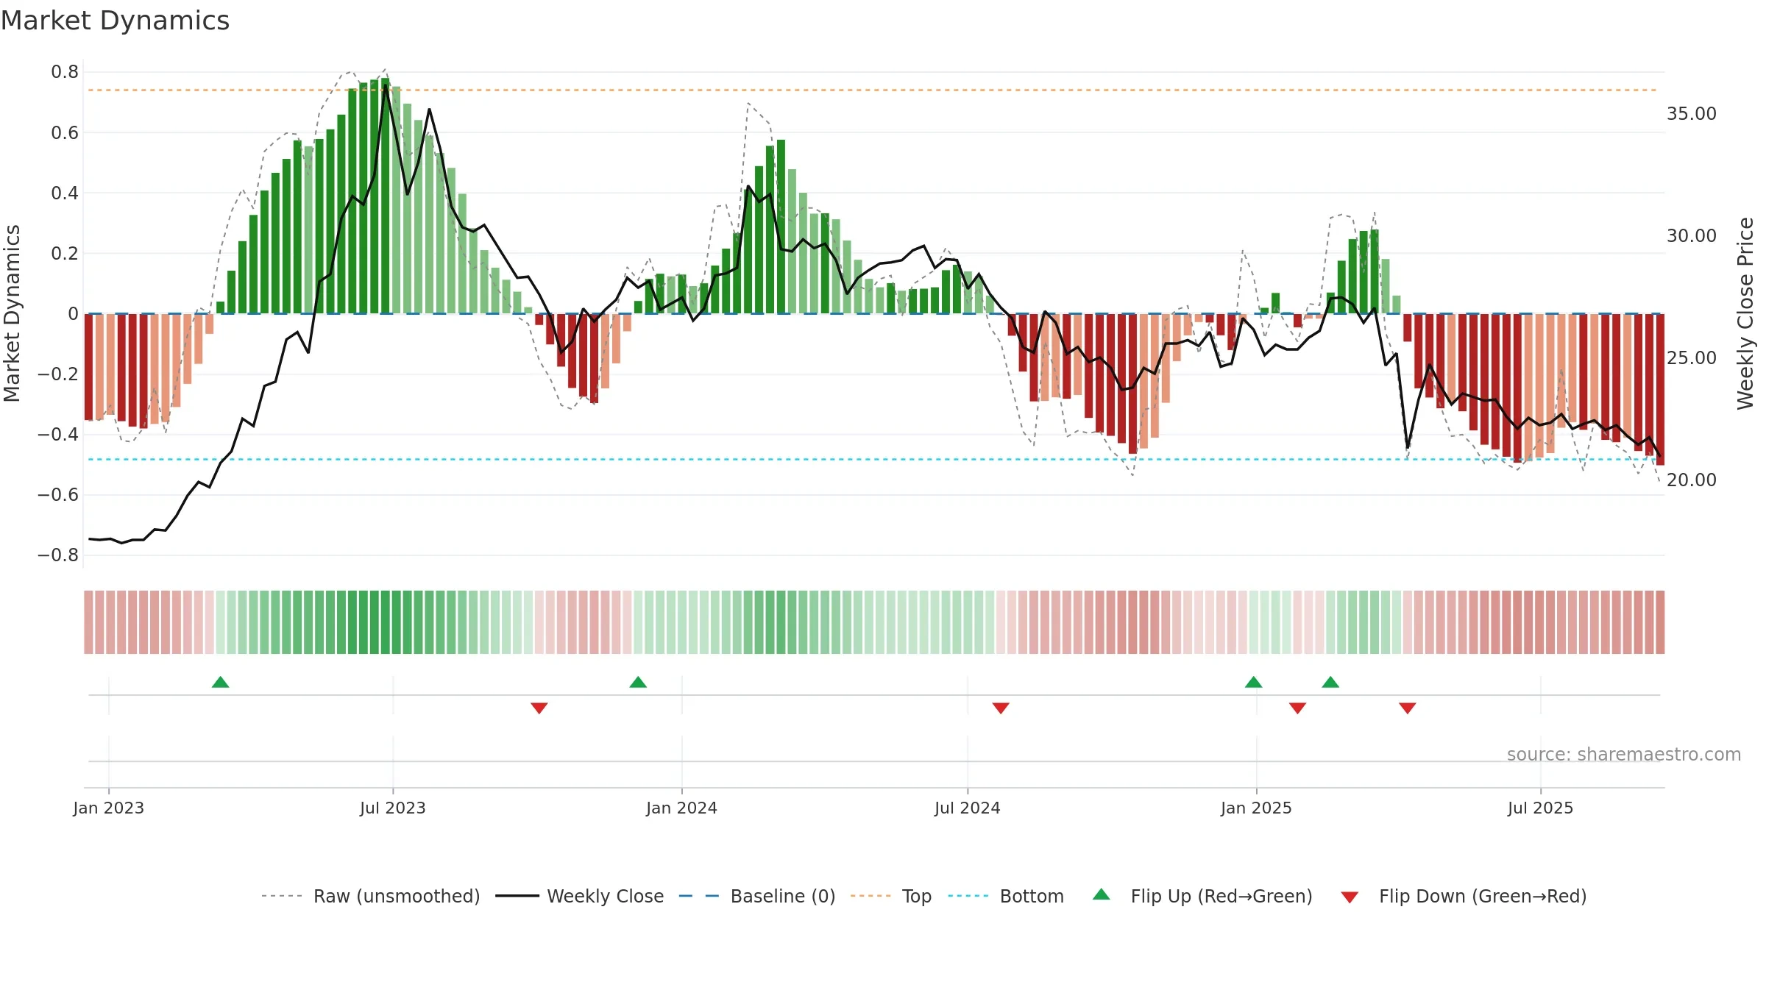Select the first flip-up marker near March 2023
1766x993 pixels.
coord(220,682)
